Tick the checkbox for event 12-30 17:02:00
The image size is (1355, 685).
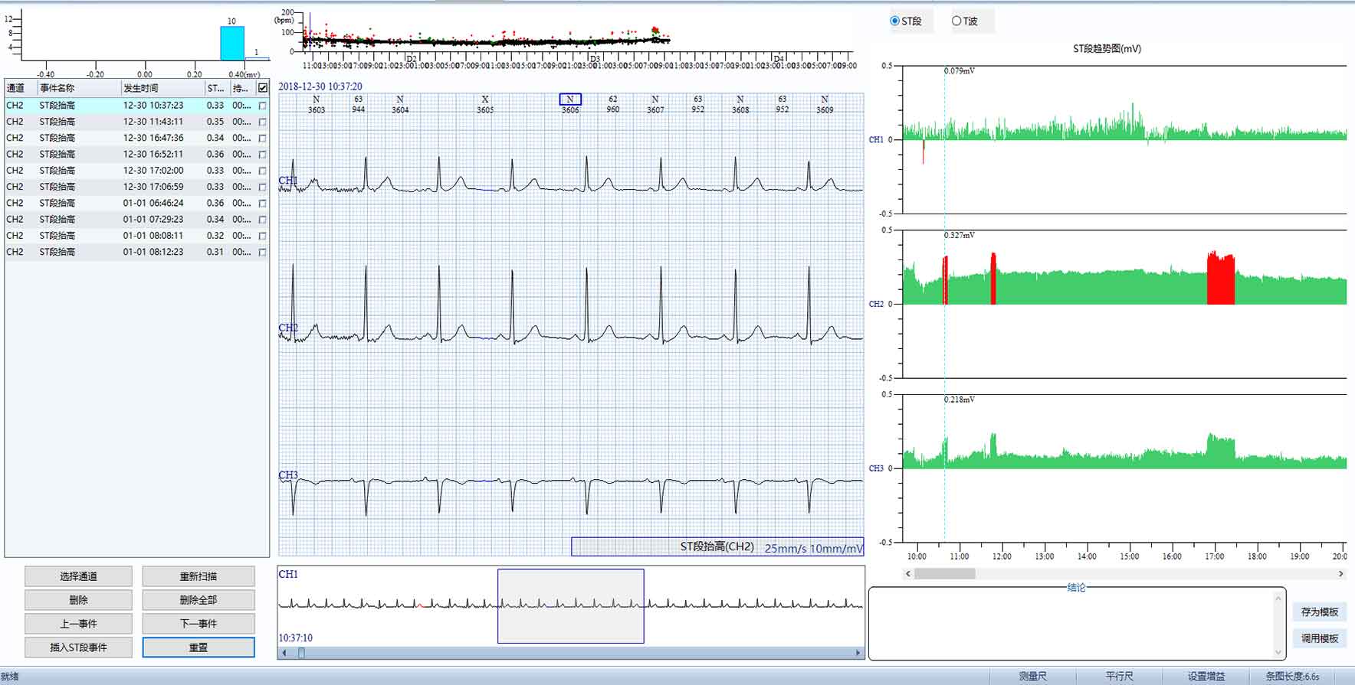(263, 171)
